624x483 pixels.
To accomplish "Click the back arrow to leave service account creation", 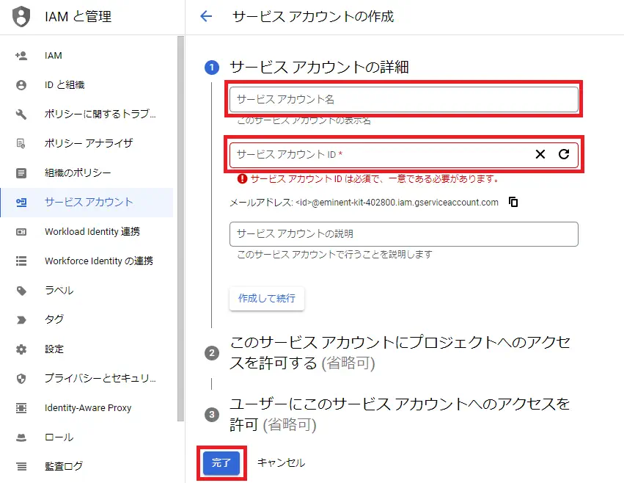I will click(x=208, y=15).
